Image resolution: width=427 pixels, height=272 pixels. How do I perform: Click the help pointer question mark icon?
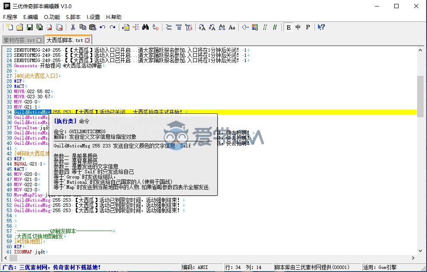click(321, 27)
